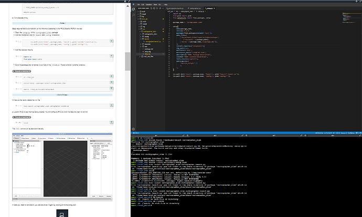The width and height of the screenshot is (362, 217).
Task: Click the package_name assignment line in editor
Action: pos(188,23)
